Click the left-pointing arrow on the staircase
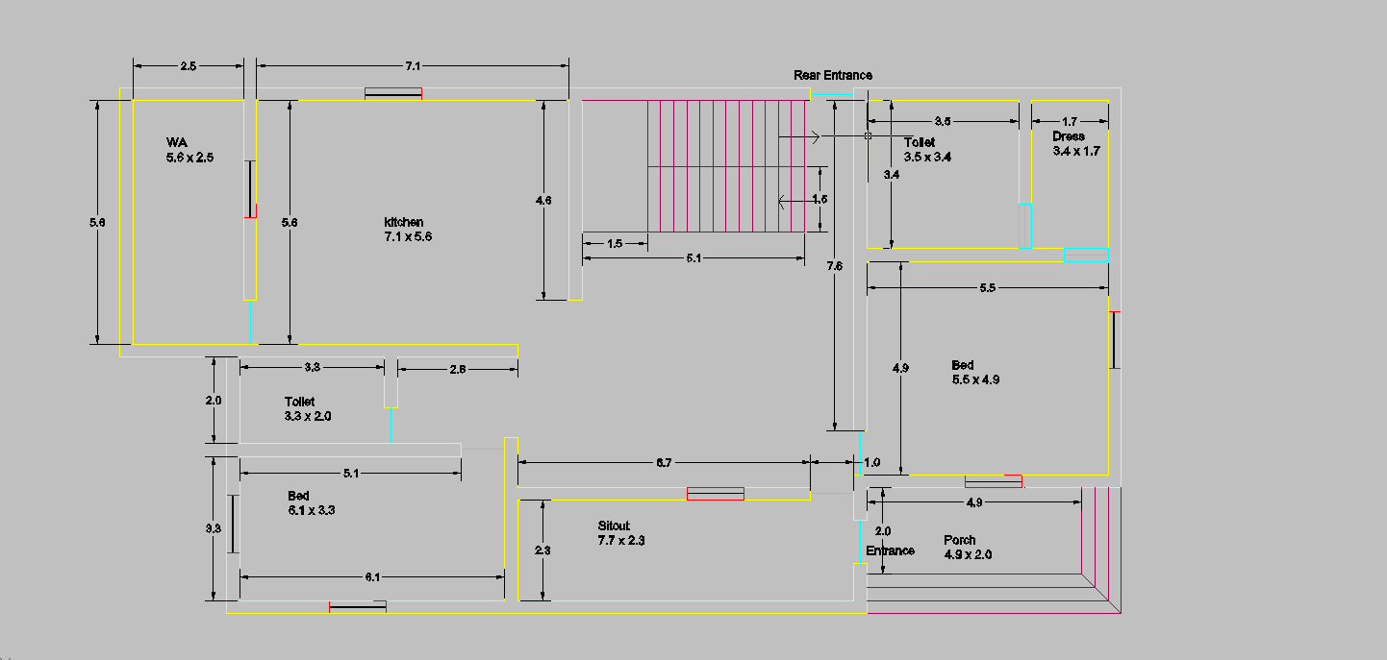 785,201
